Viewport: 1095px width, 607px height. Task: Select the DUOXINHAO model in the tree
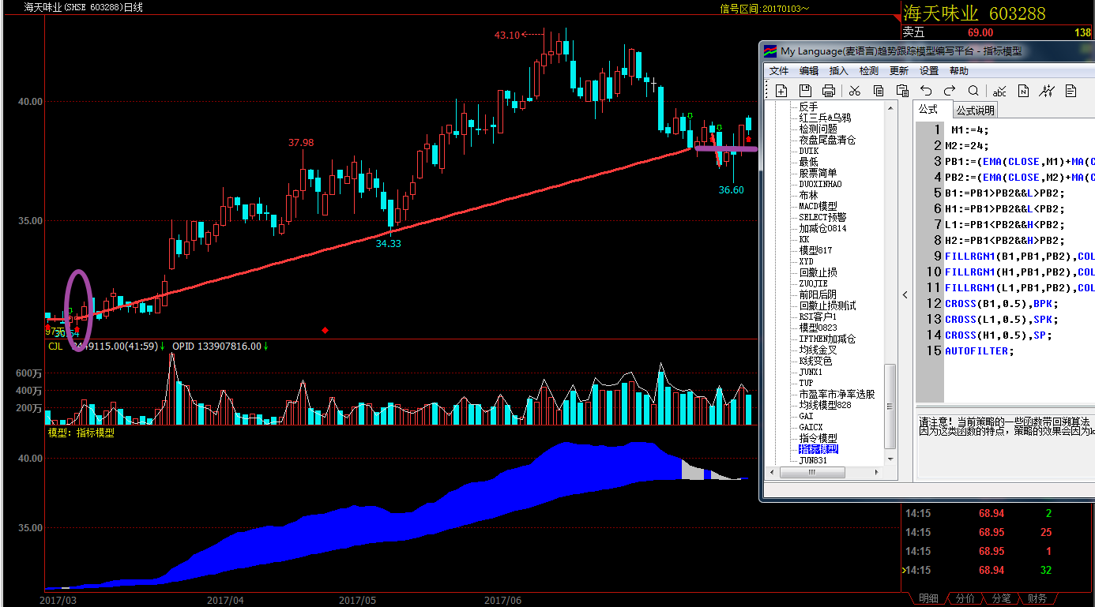pos(820,184)
